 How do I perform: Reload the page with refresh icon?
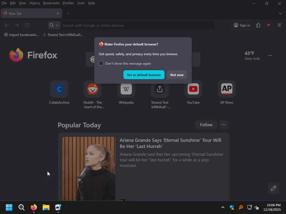pos(27,25)
